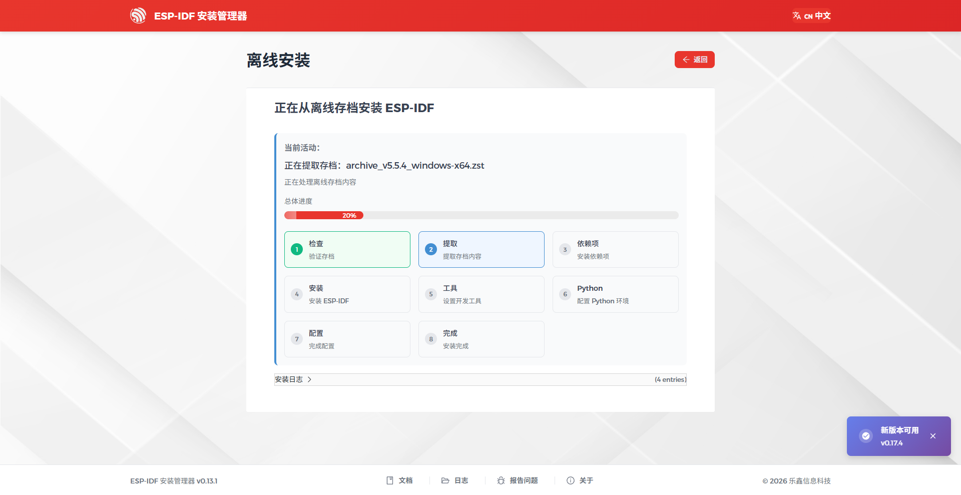Open the 报告问题 report issue link
961x495 pixels.
tap(517, 480)
